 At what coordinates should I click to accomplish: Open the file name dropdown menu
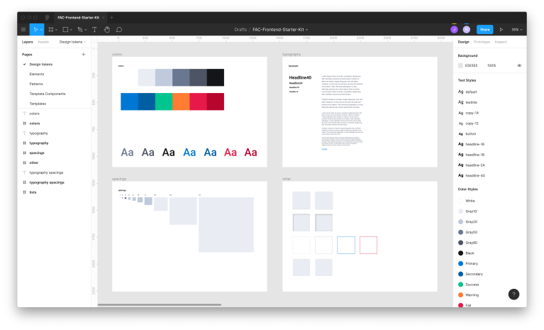tap(306, 30)
